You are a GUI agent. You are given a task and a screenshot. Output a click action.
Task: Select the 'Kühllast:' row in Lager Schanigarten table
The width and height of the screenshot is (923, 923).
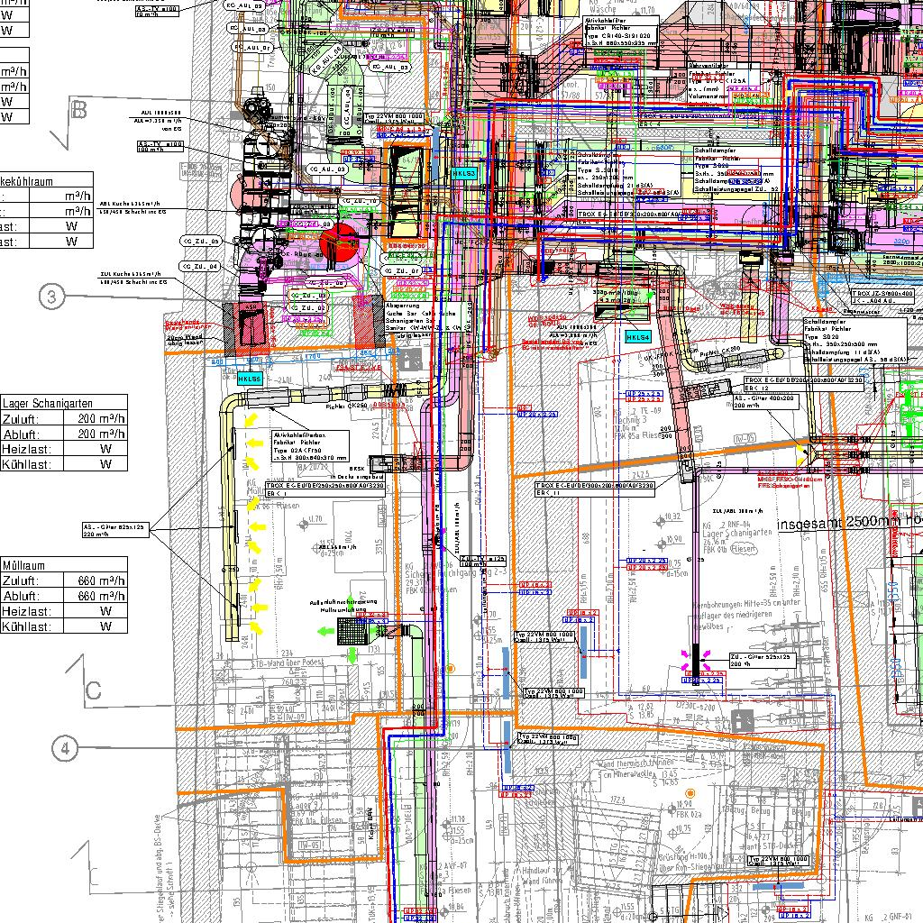pyautogui.click(x=64, y=464)
